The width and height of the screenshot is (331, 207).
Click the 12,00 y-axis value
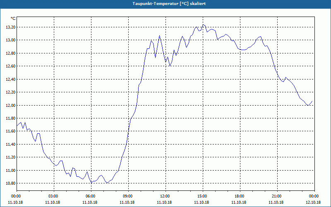point(10,106)
